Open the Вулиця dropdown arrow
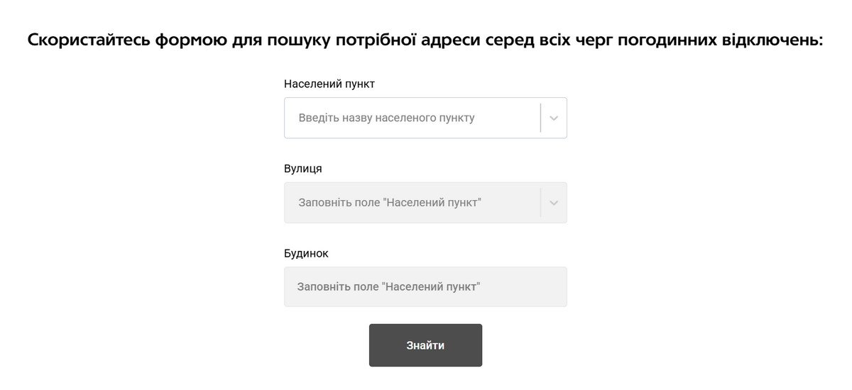The height and width of the screenshot is (390, 852). pos(554,203)
